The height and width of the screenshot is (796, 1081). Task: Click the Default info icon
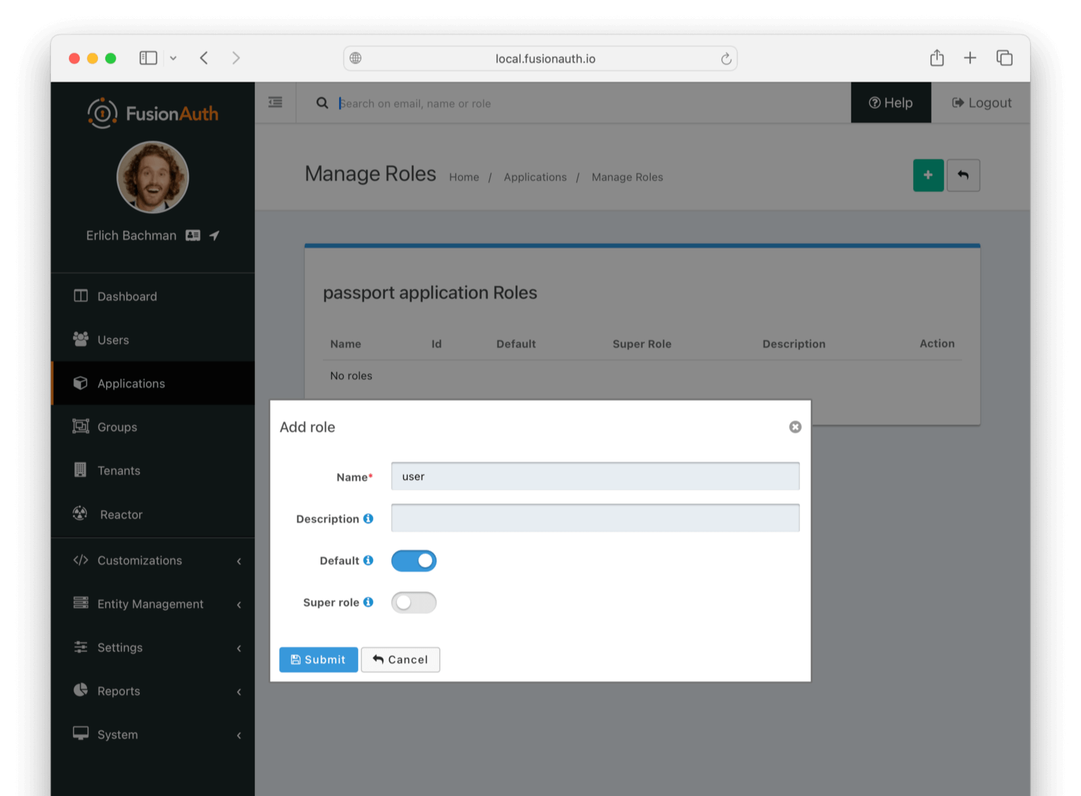[368, 561]
